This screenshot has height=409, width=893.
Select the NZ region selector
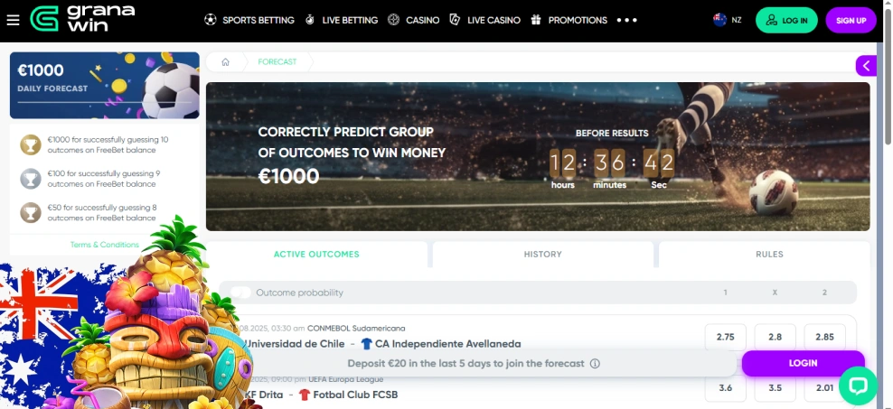(x=728, y=20)
